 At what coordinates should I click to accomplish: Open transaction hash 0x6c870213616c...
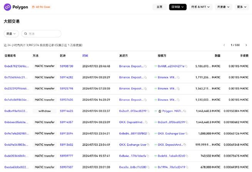17,66
